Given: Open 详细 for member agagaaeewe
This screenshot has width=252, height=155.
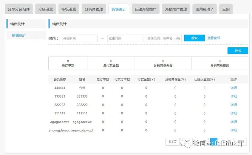Looking at the screenshot, I should coord(234,122).
